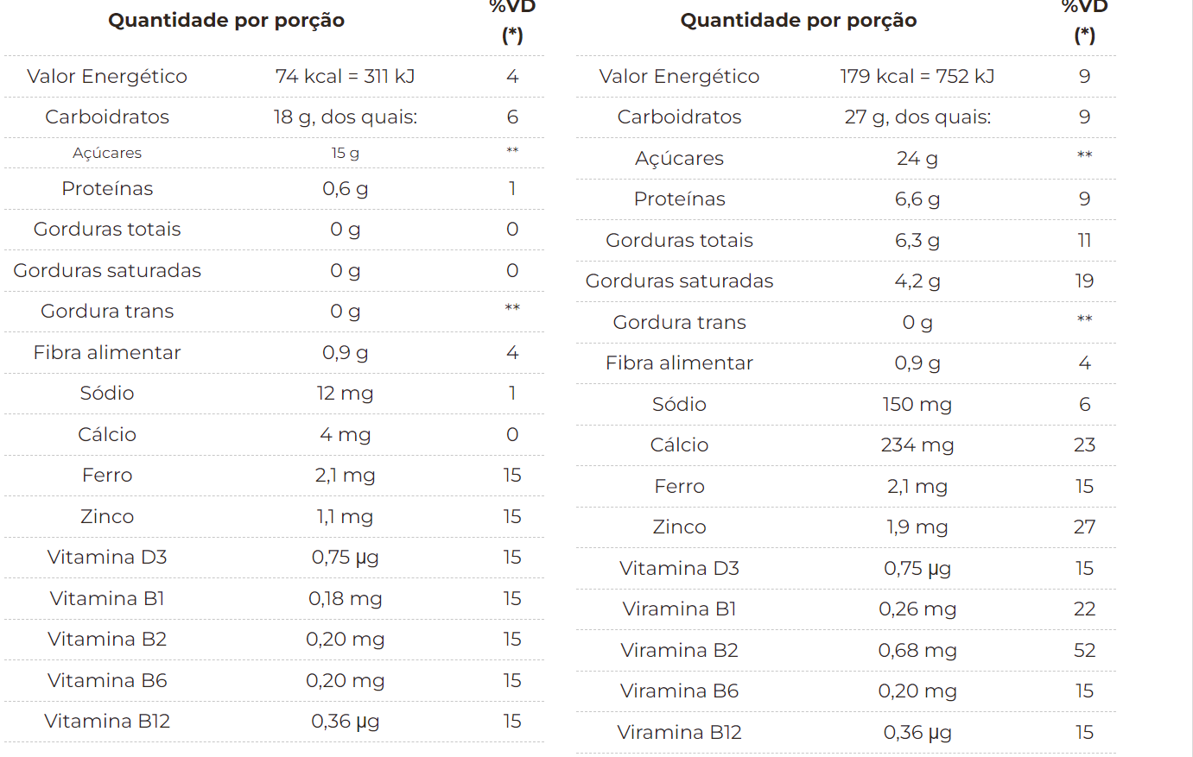Select the "0,6 g" protein value
Screen dimensions: 1193x757
(x=345, y=188)
